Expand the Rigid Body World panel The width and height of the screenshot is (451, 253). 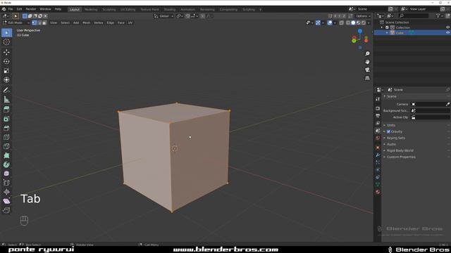click(400, 150)
